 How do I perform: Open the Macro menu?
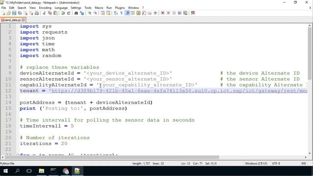pyautogui.click(x=99, y=8)
